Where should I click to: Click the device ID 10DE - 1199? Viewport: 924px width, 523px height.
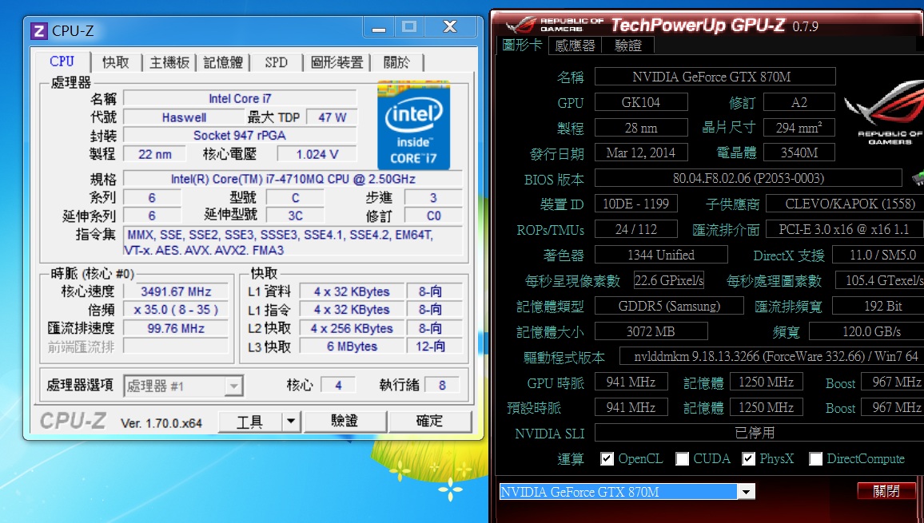[x=635, y=204]
